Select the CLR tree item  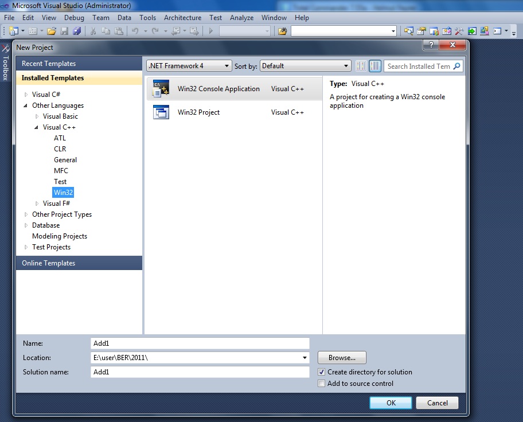tap(60, 149)
